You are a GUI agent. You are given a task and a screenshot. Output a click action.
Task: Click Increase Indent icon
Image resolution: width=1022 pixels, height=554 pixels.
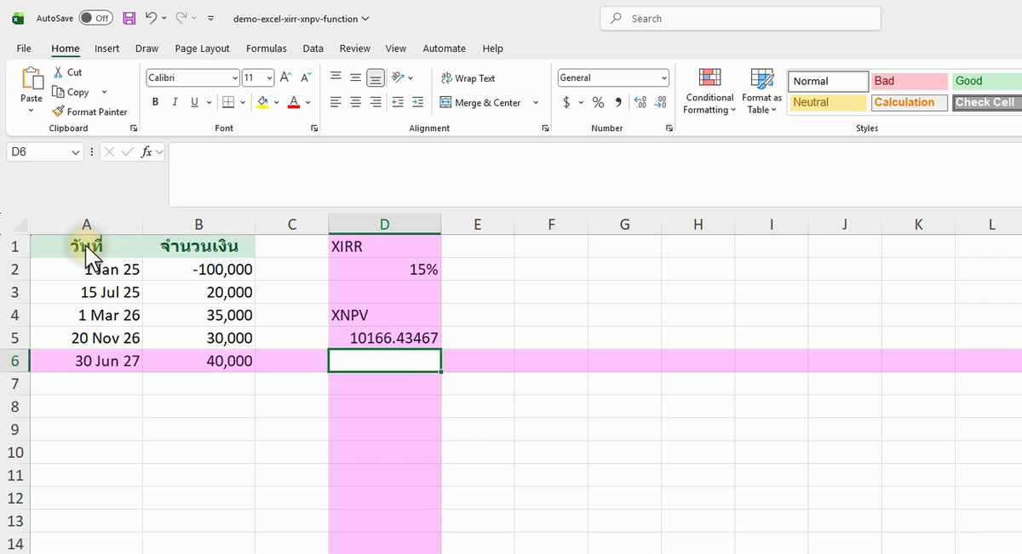click(x=417, y=102)
